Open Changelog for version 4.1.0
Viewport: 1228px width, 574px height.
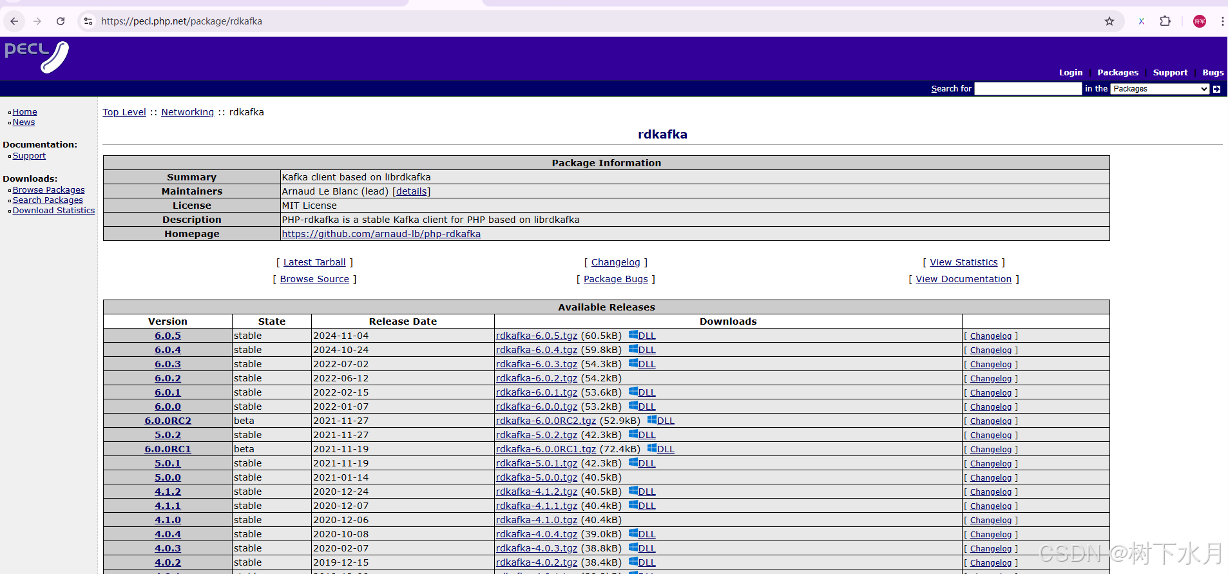click(x=991, y=521)
